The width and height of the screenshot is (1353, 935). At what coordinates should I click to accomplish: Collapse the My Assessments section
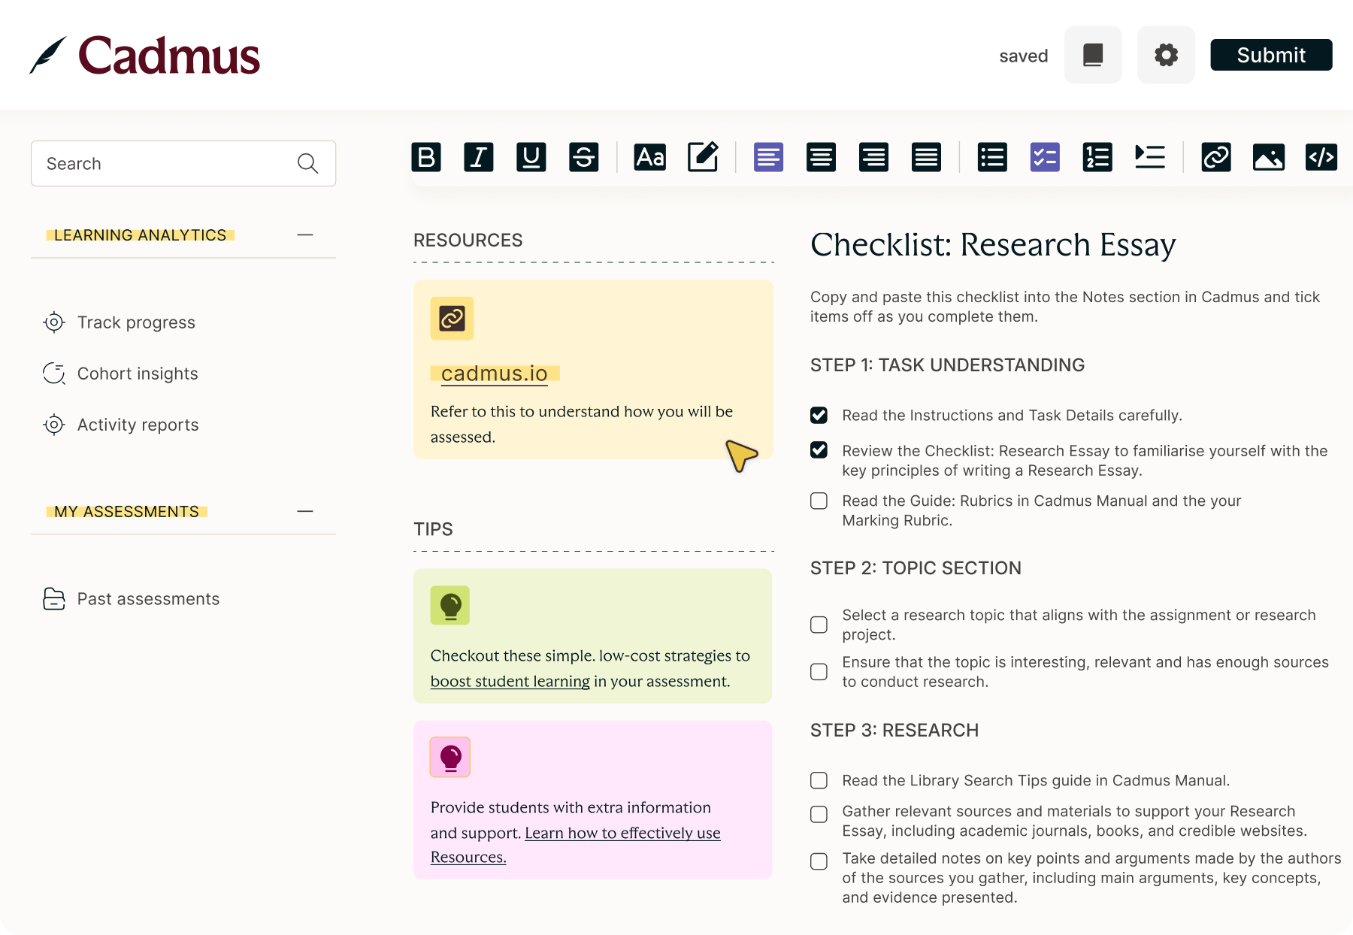tap(304, 511)
